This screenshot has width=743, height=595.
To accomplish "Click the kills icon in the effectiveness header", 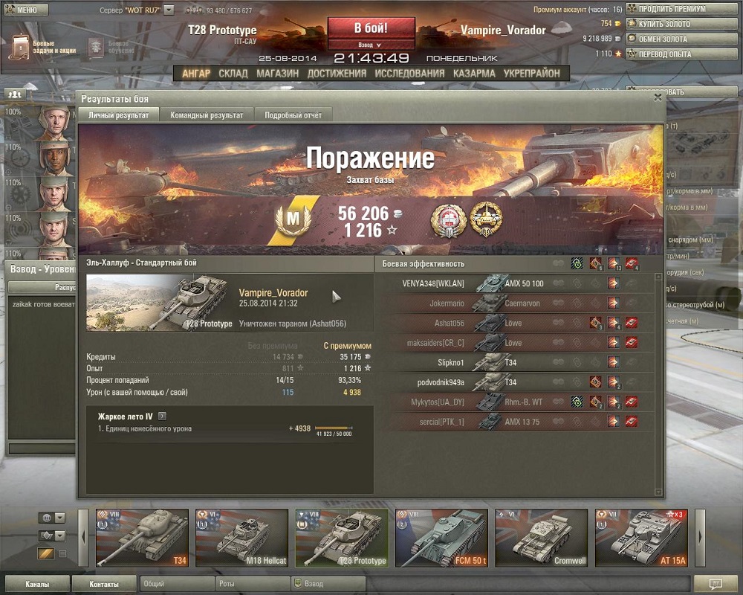I will click(x=631, y=264).
